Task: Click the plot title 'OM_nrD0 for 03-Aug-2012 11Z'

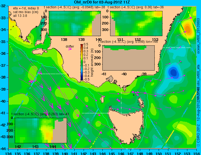Action: (102, 2)
